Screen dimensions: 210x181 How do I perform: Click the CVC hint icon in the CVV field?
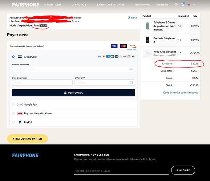click(x=132, y=83)
